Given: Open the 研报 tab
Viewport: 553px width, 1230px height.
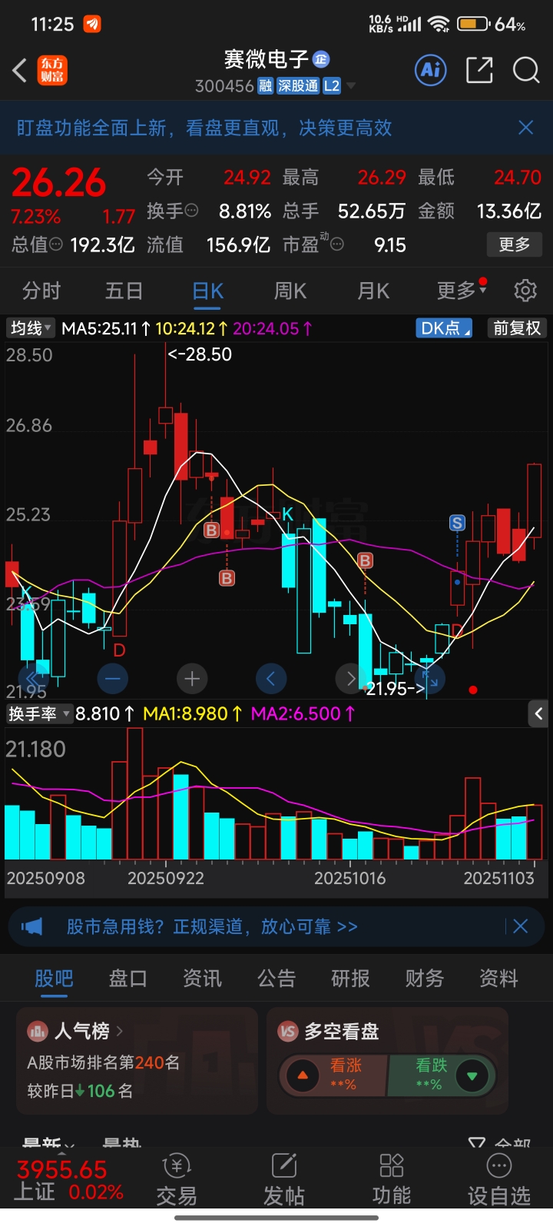Looking at the screenshot, I should pos(350,978).
